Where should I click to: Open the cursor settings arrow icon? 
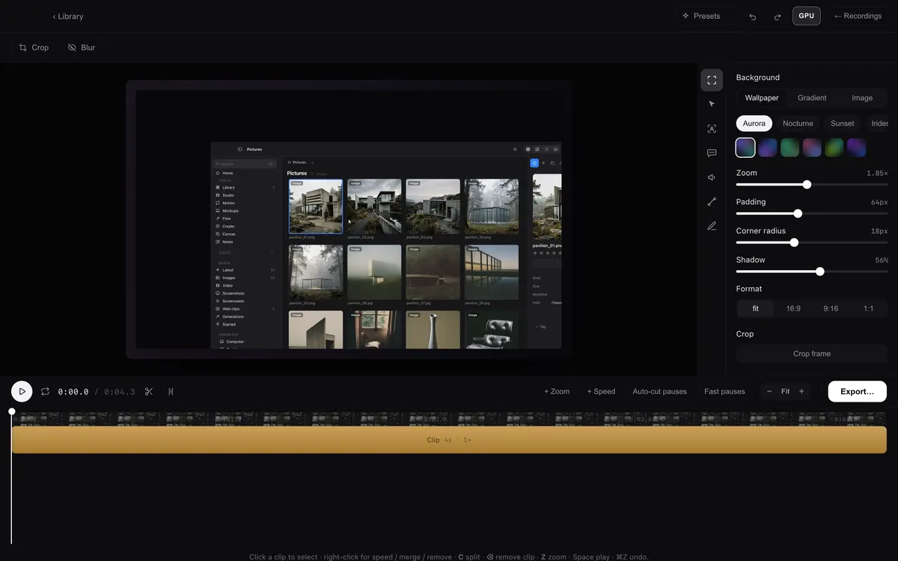712,104
